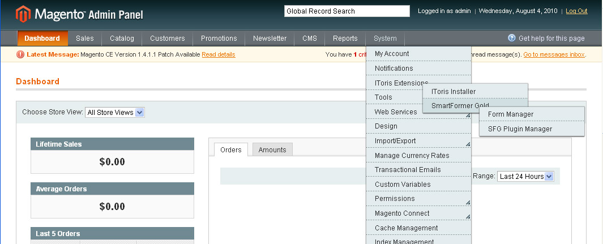Select IToris Installer submenu item
Viewport: 603px width, 244px height.
coord(476,92)
